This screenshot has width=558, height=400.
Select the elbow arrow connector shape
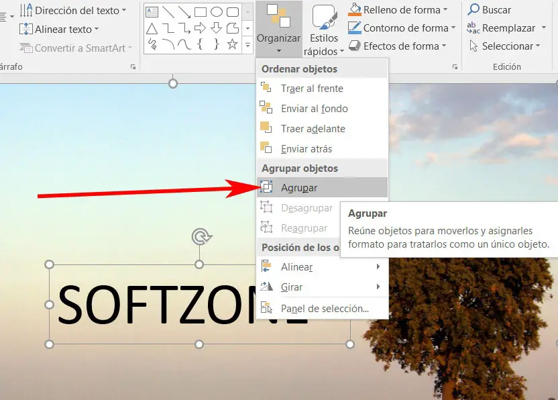click(x=184, y=28)
